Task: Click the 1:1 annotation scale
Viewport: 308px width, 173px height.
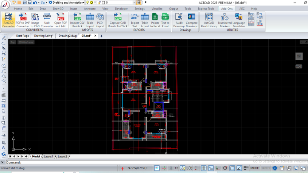Action: pyautogui.click(x=176, y=168)
